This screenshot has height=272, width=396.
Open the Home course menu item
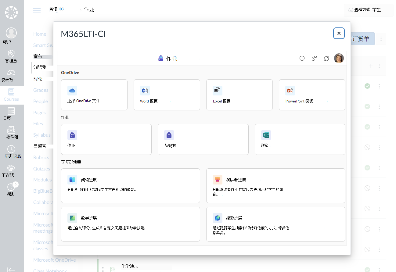[x=40, y=34]
